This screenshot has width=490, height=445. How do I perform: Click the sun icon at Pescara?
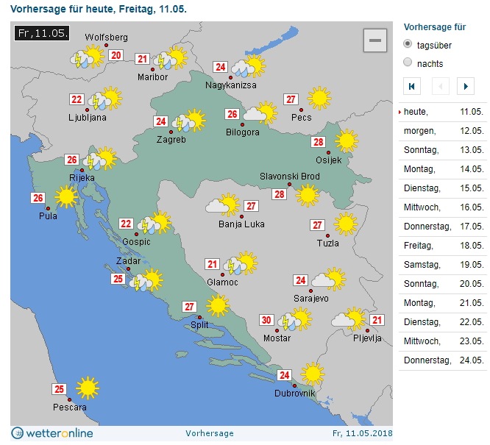tap(87, 388)
